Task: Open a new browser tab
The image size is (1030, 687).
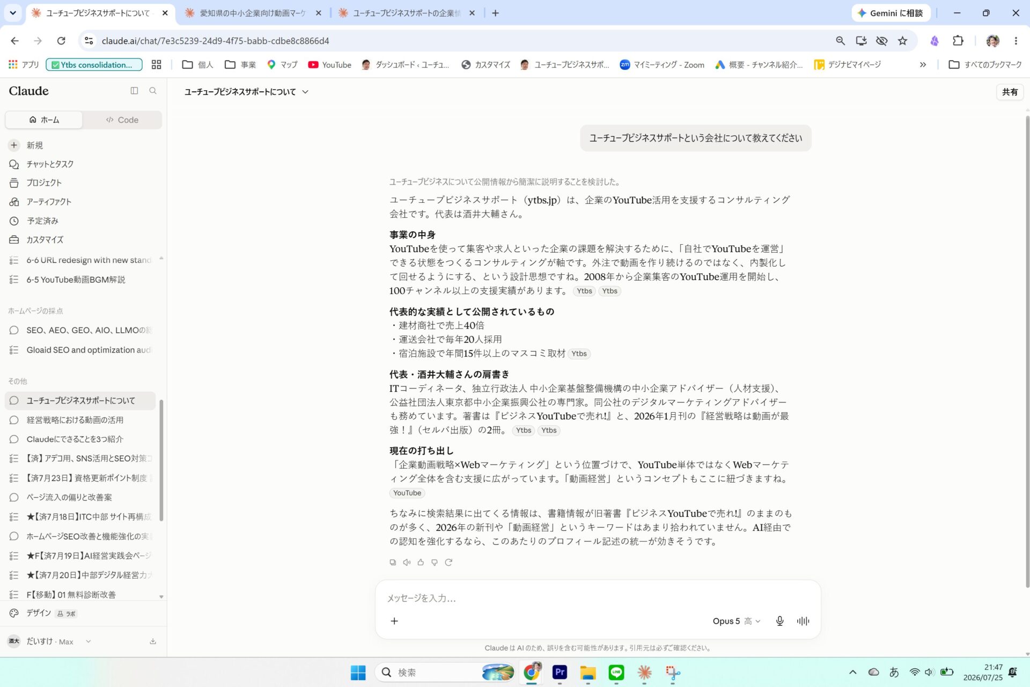Action: (495, 13)
